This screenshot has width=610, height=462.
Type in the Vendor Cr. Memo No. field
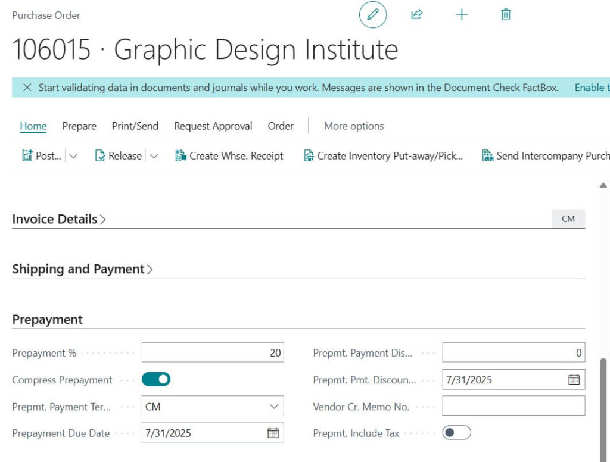(x=512, y=406)
